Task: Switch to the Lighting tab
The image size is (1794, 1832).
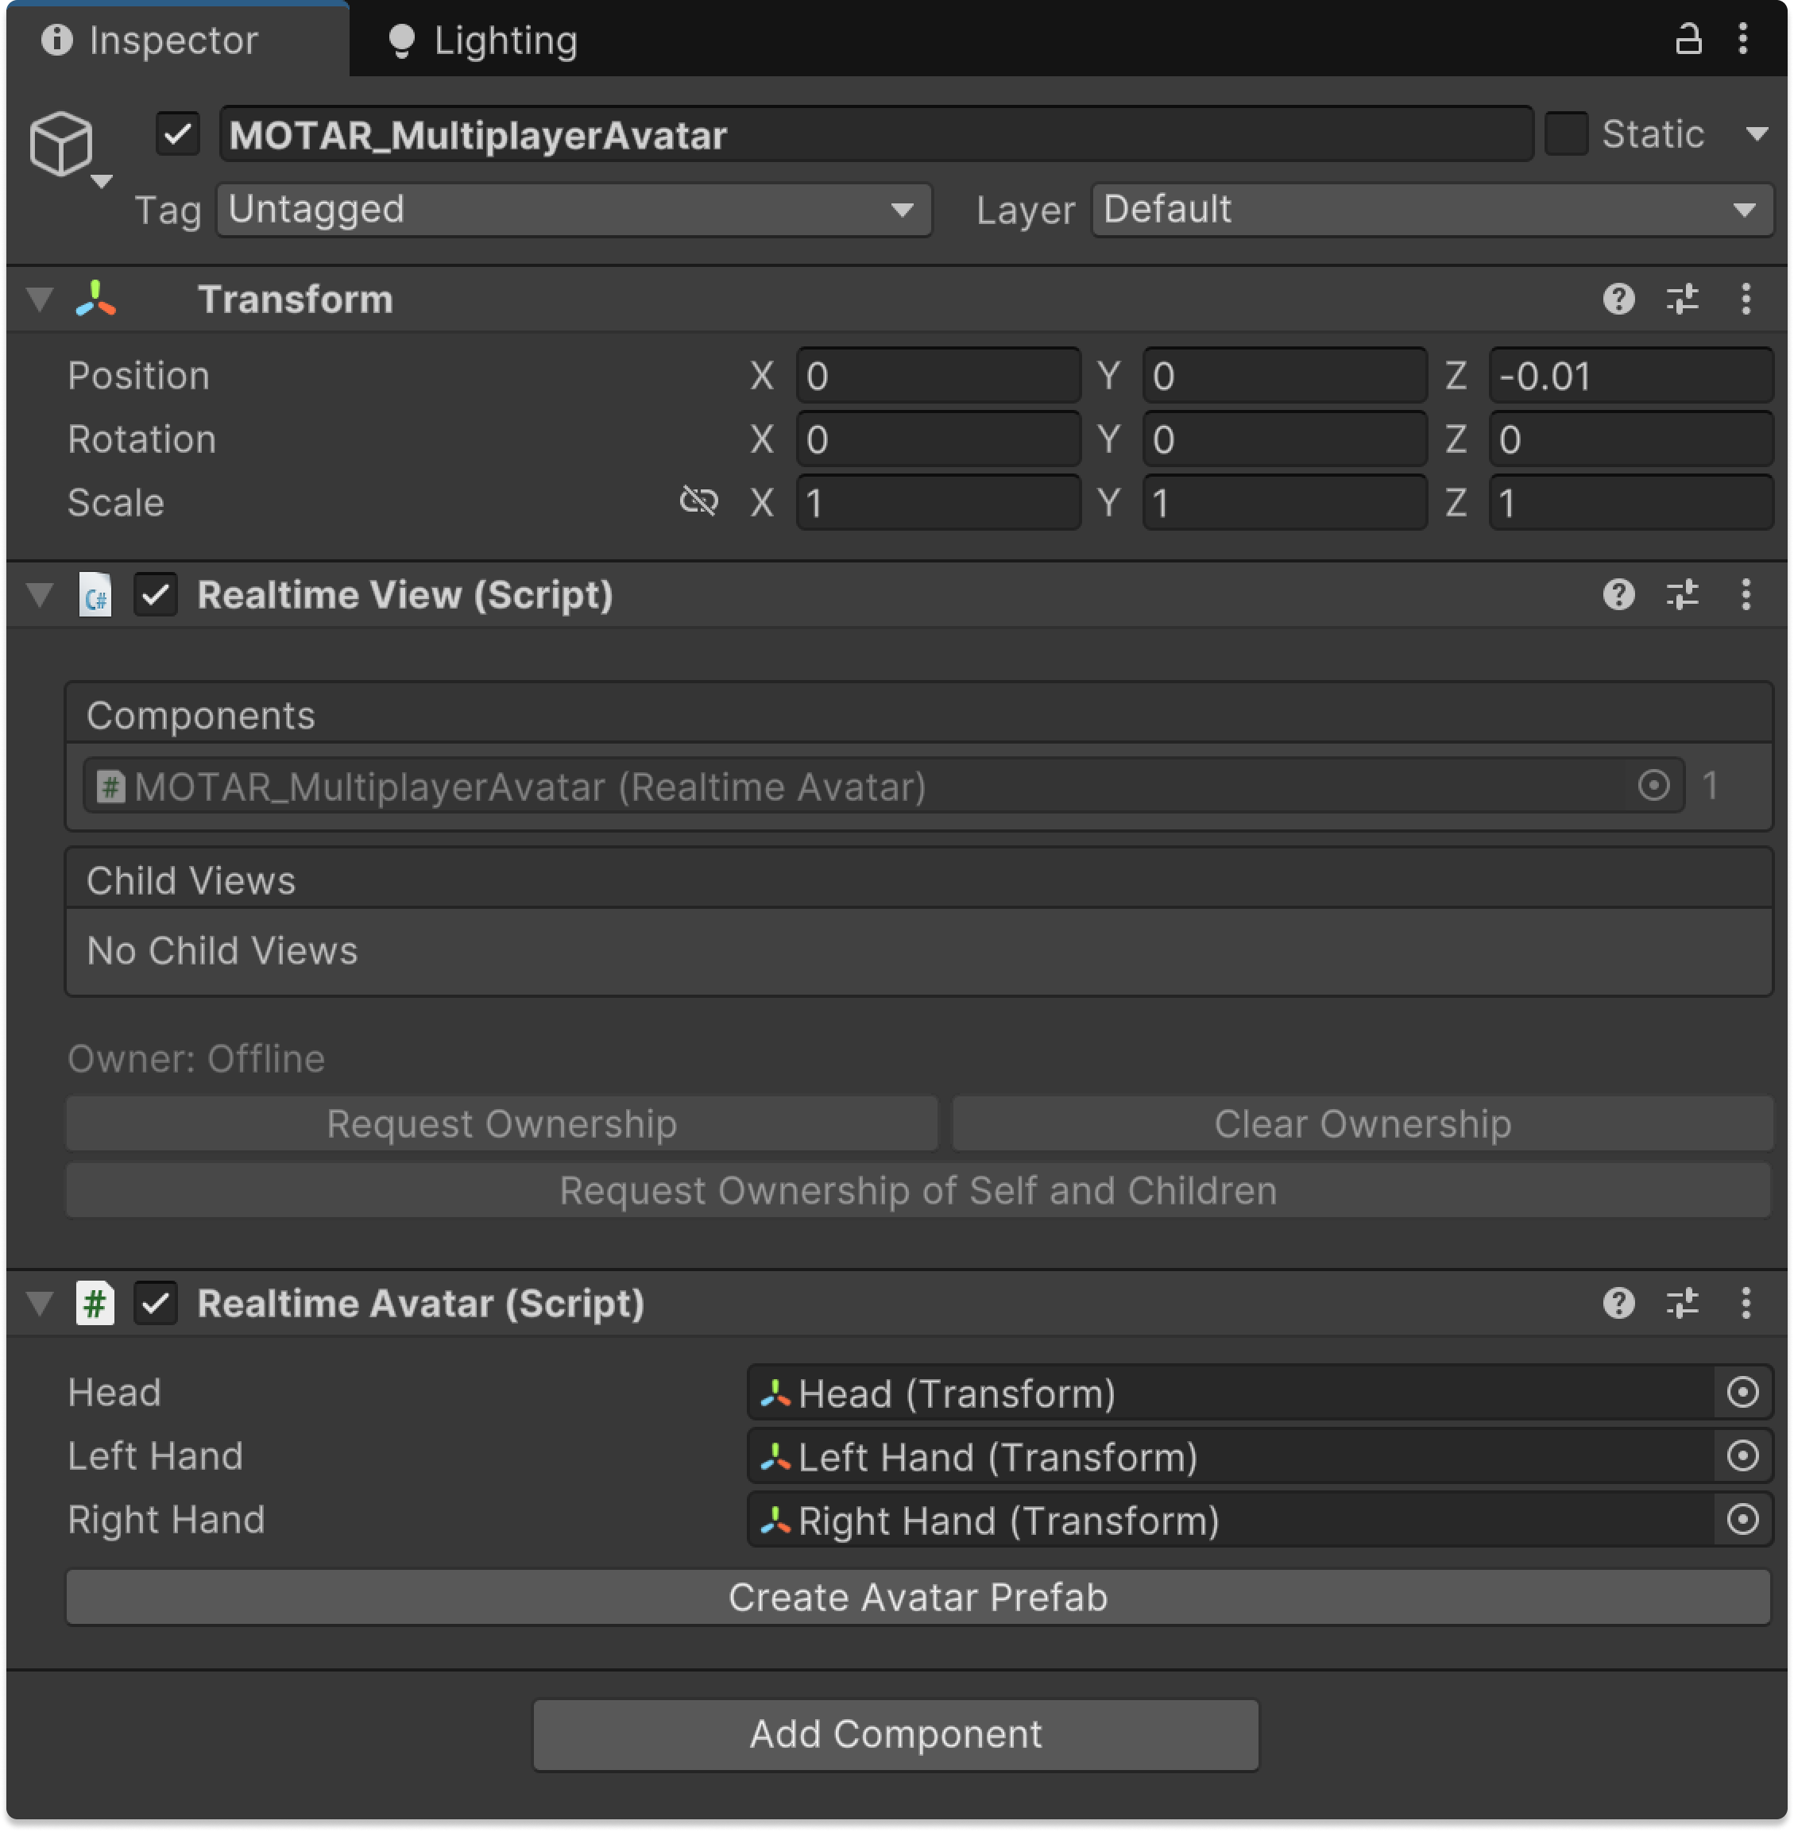Action: pyautogui.click(x=482, y=41)
